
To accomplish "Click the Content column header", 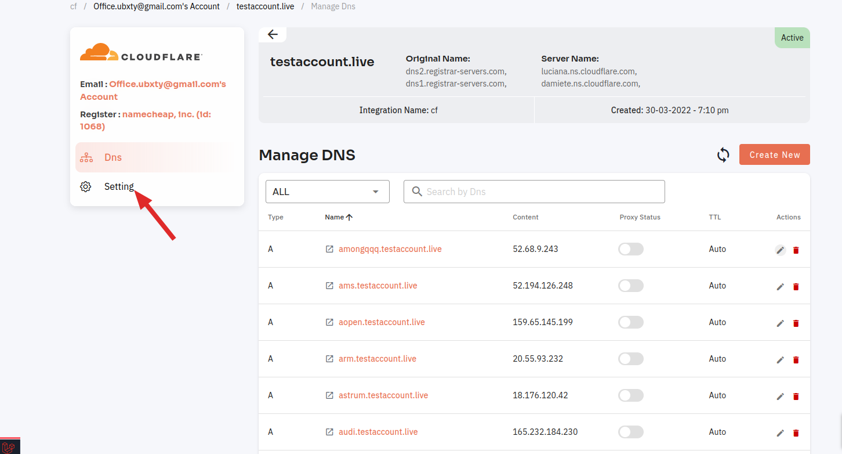I will click(x=526, y=217).
